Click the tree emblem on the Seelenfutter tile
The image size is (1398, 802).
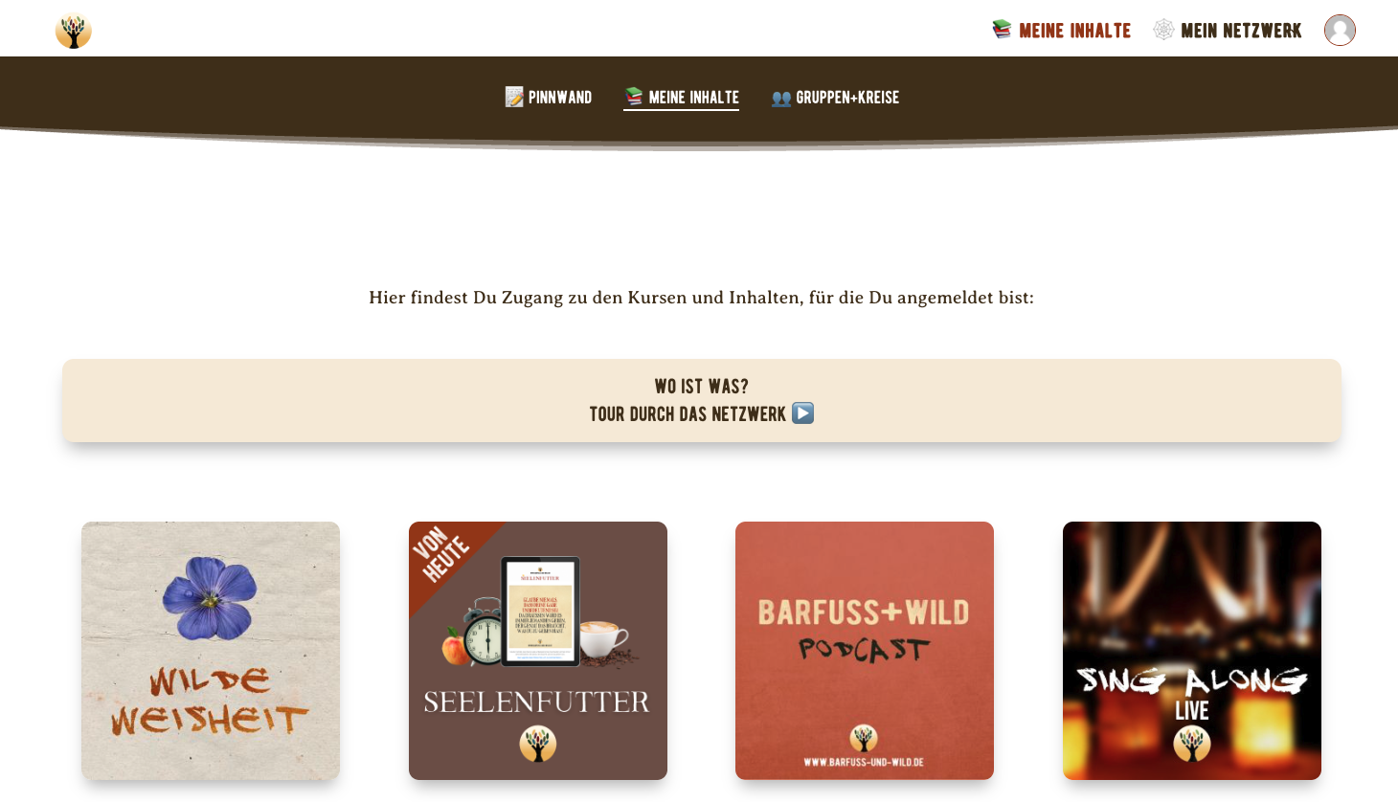(538, 744)
